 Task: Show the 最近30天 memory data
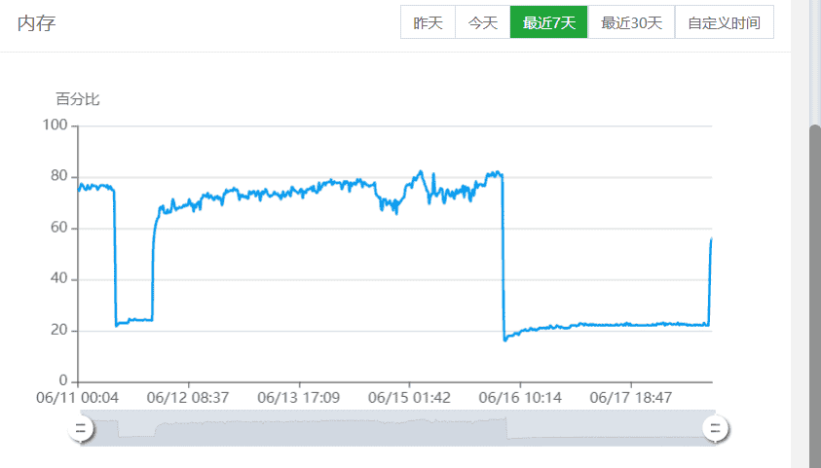click(631, 22)
